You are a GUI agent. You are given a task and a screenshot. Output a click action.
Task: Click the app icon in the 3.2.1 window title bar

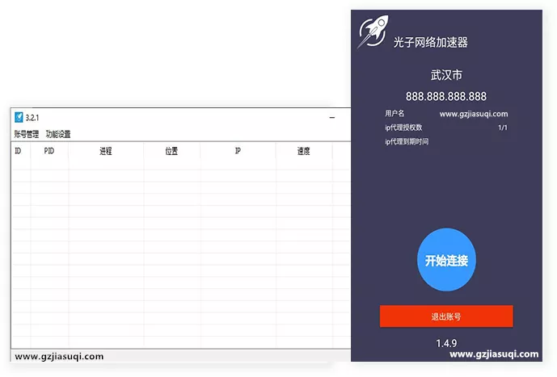19,117
